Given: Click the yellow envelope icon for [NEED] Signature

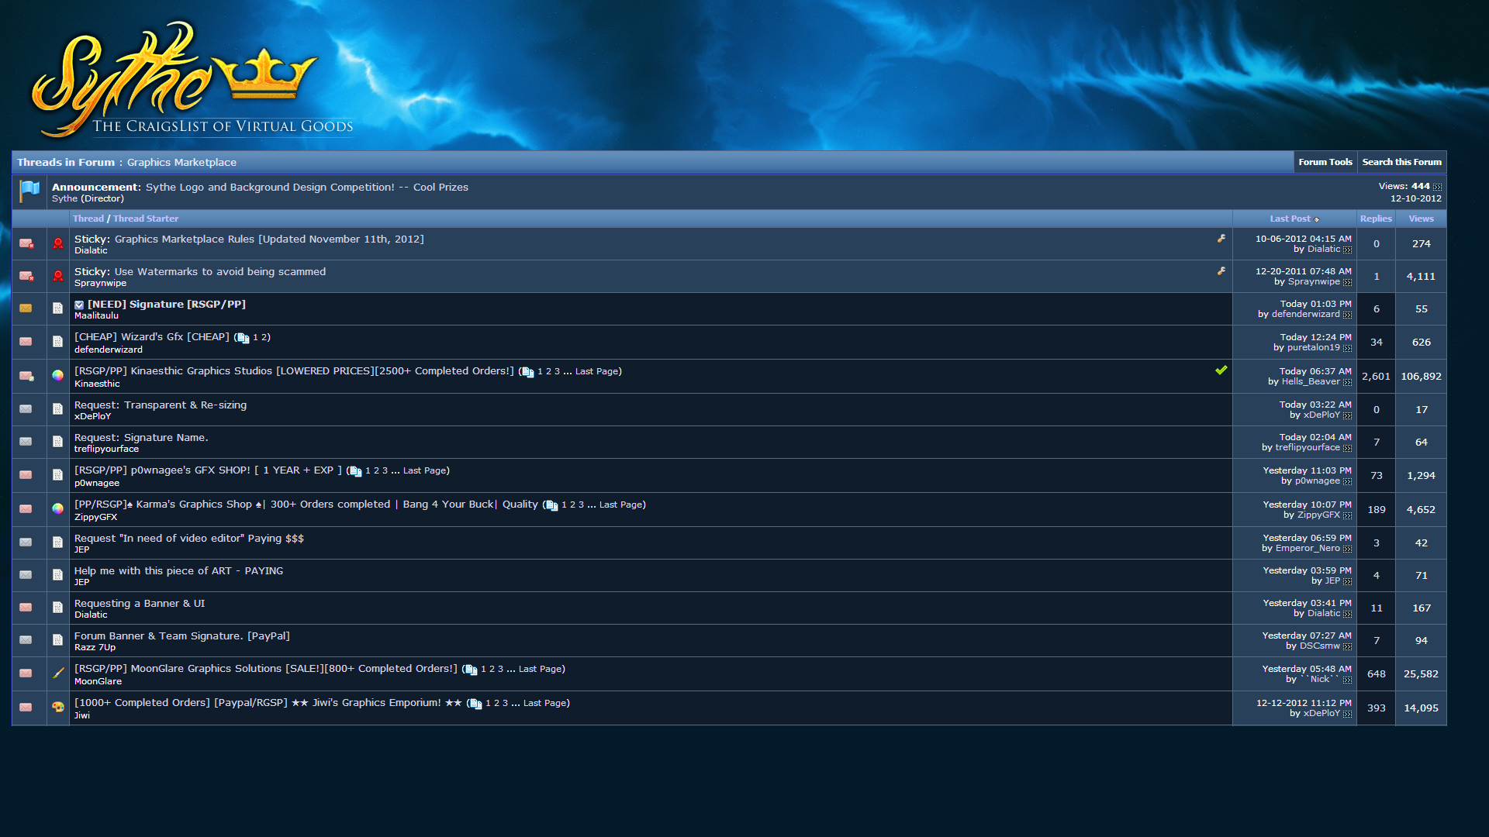Looking at the screenshot, I should coord(26,308).
